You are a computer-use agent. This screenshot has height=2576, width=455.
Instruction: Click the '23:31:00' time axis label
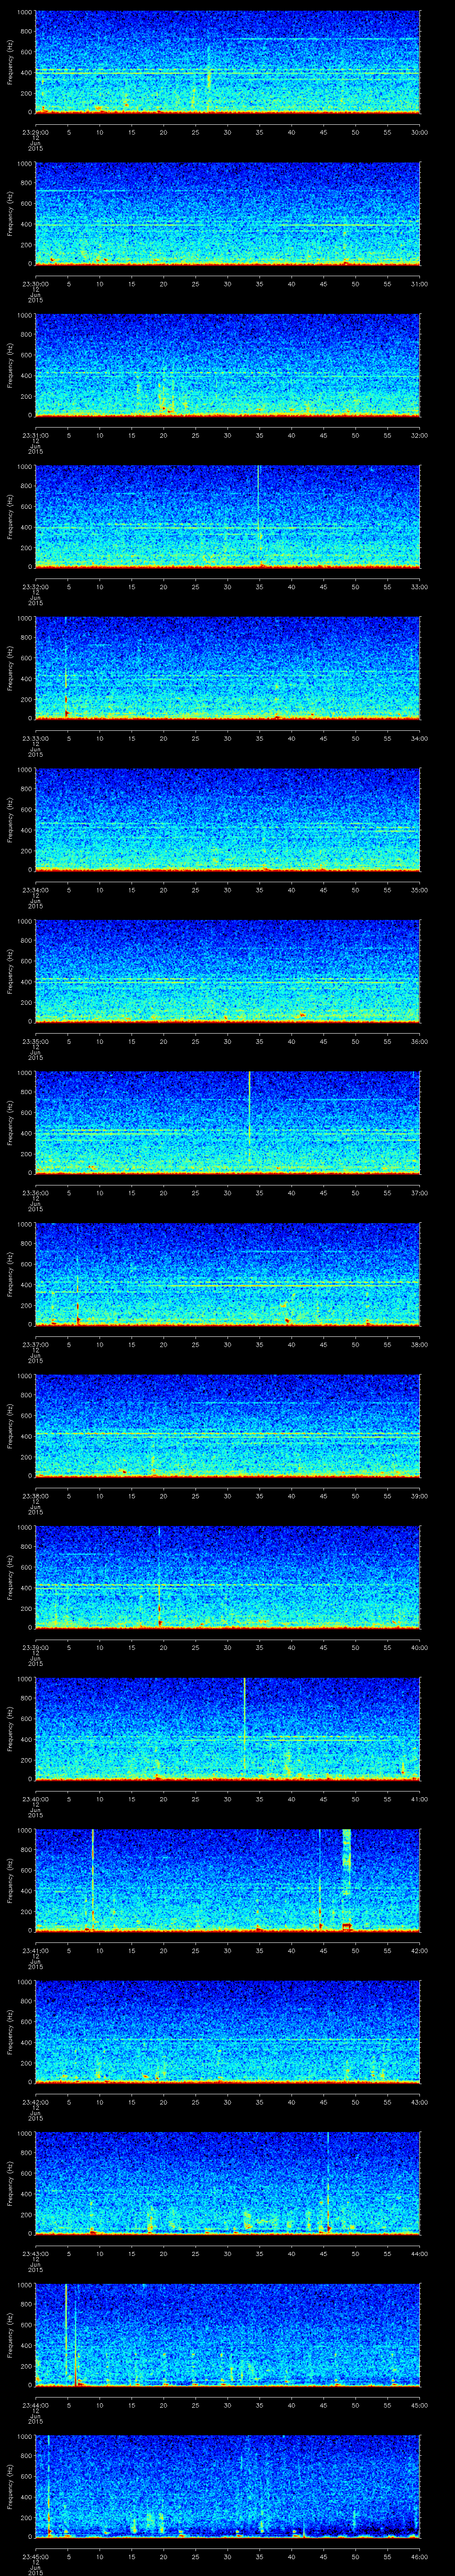click(x=35, y=436)
